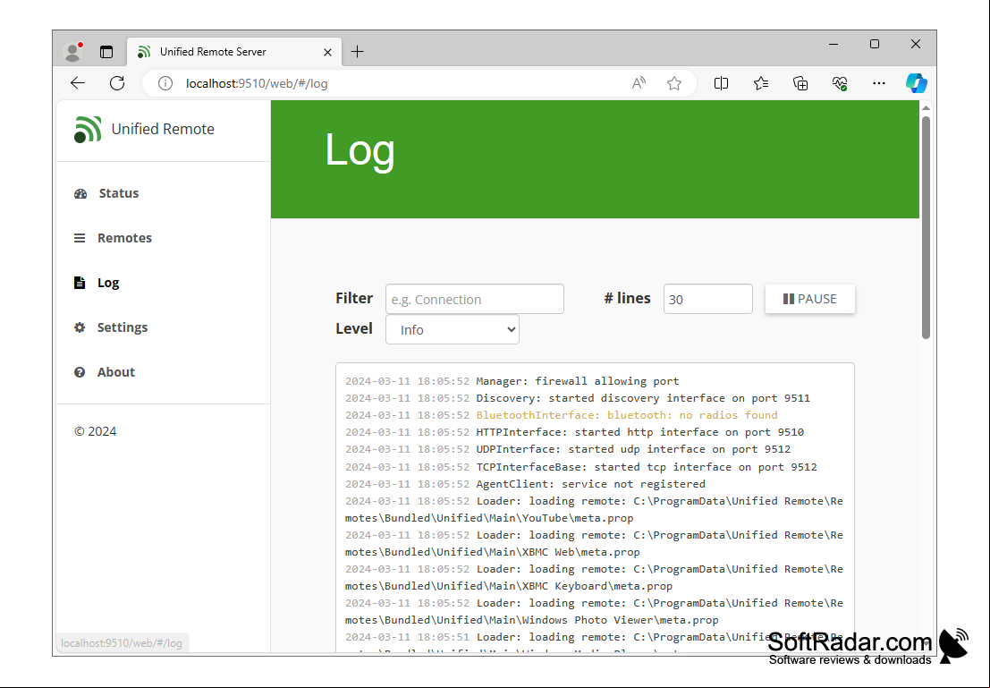
Task: Open the Status page
Action: pos(119,193)
